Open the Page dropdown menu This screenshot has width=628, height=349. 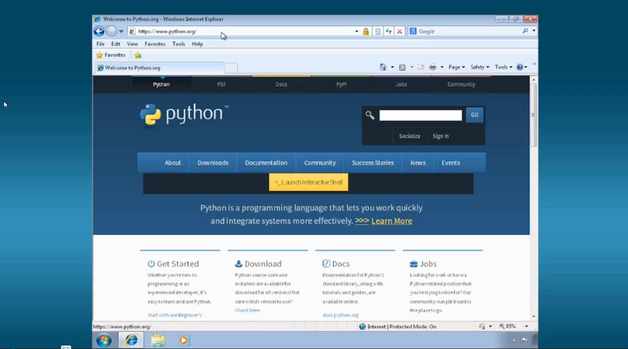coord(457,67)
